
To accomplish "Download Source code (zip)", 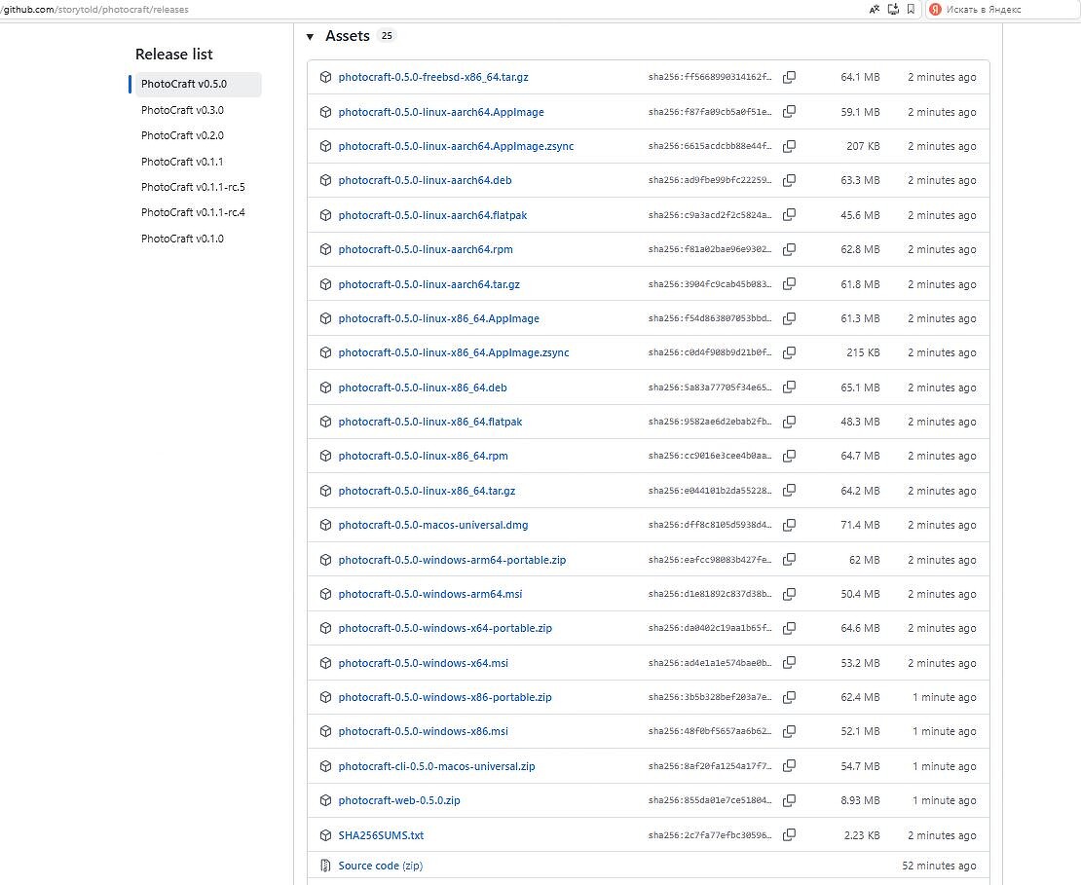I will click(381, 866).
